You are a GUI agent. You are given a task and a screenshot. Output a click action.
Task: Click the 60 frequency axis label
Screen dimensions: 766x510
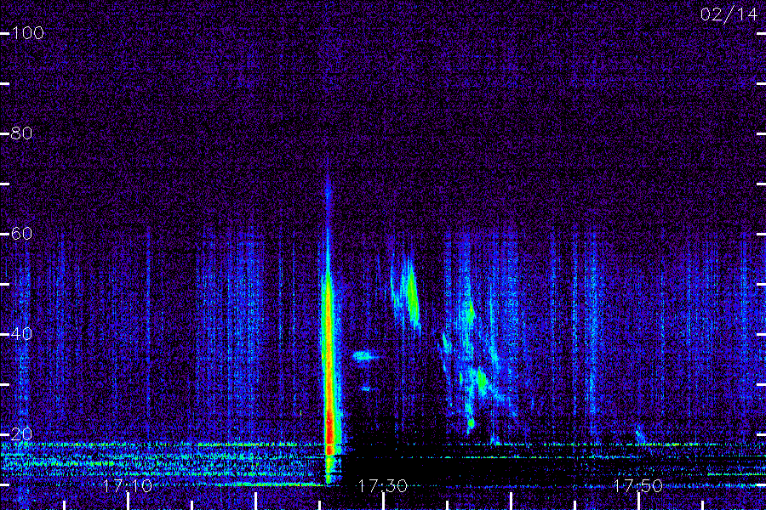coord(21,233)
